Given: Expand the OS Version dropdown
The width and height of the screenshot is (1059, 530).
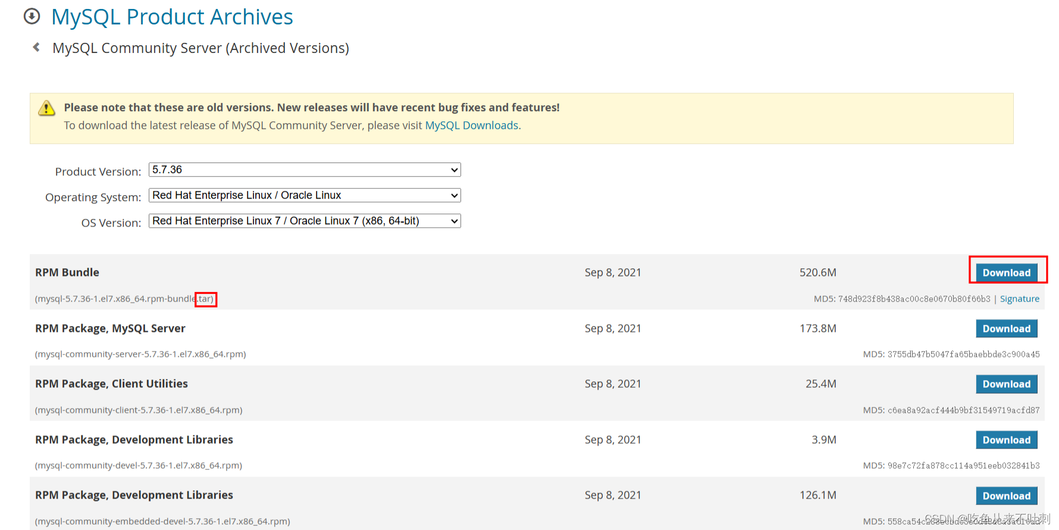Looking at the screenshot, I should point(305,221).
